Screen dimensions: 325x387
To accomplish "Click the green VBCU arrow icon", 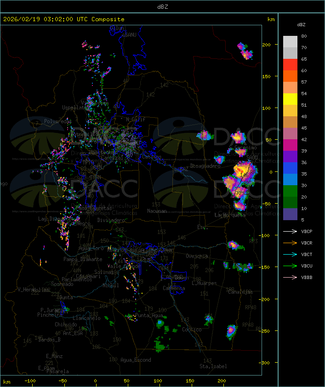I will [290, 266].
